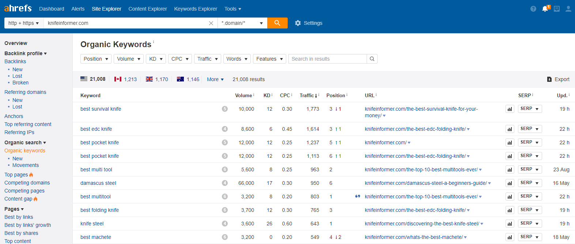The image size is (575, 244).
Task: Open the Content gap sidebar link
Action: tap(18, 199)
